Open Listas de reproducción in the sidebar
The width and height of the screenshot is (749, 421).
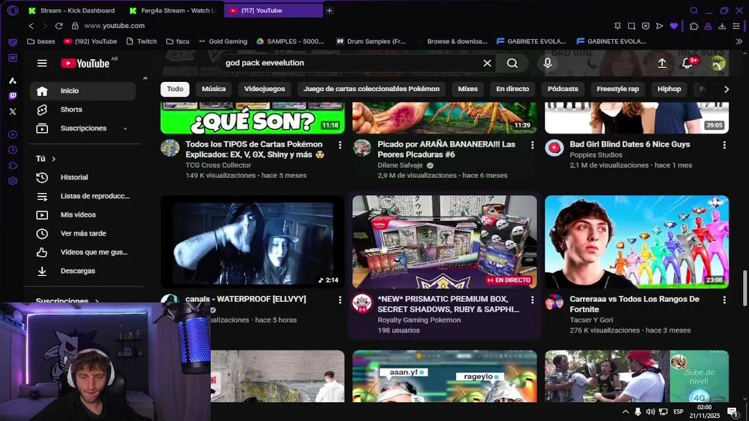[83, 196]
